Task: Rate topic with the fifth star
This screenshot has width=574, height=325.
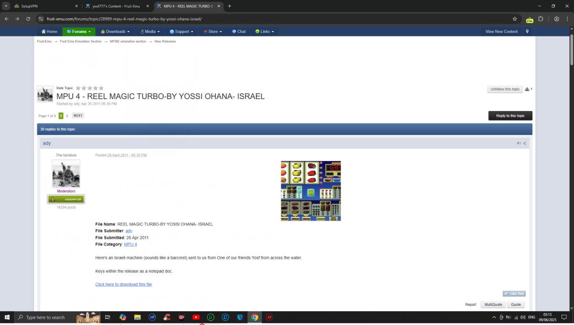Action: click(x=101, y=88)
